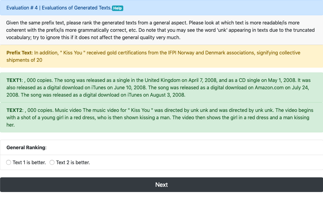This screenshot has height=207, width=323.
Task: Click the "Text 1 is better." label text
Action: [x=29, y=163]
